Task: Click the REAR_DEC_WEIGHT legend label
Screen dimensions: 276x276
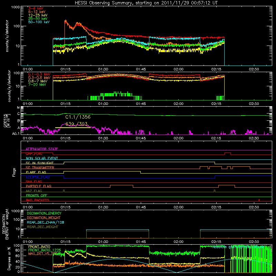Action: 42,227
